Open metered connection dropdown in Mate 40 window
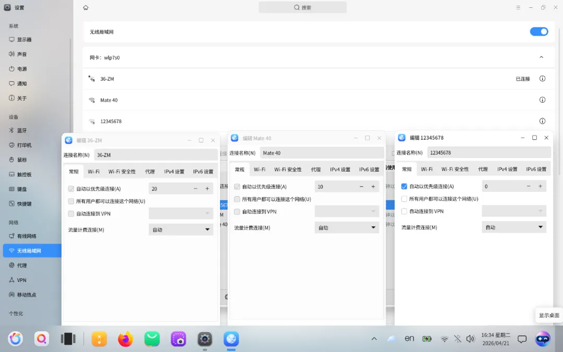Viewport: 563px width, 352px height. point(347,227)
